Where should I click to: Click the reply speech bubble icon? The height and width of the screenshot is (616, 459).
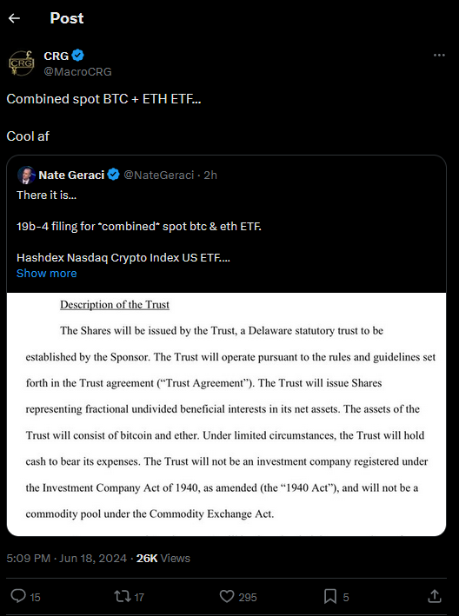click(x=18, y=596)
